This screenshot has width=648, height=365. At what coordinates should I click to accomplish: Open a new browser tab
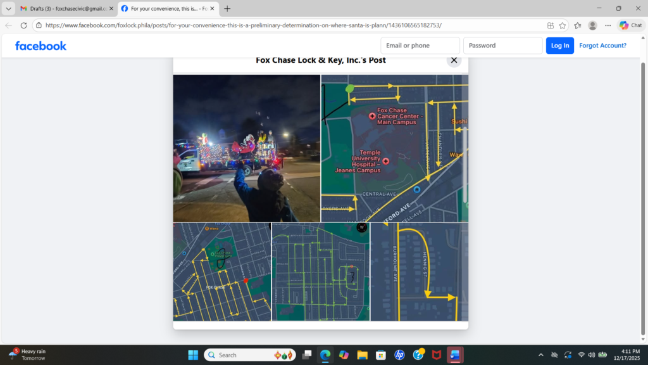227,9
